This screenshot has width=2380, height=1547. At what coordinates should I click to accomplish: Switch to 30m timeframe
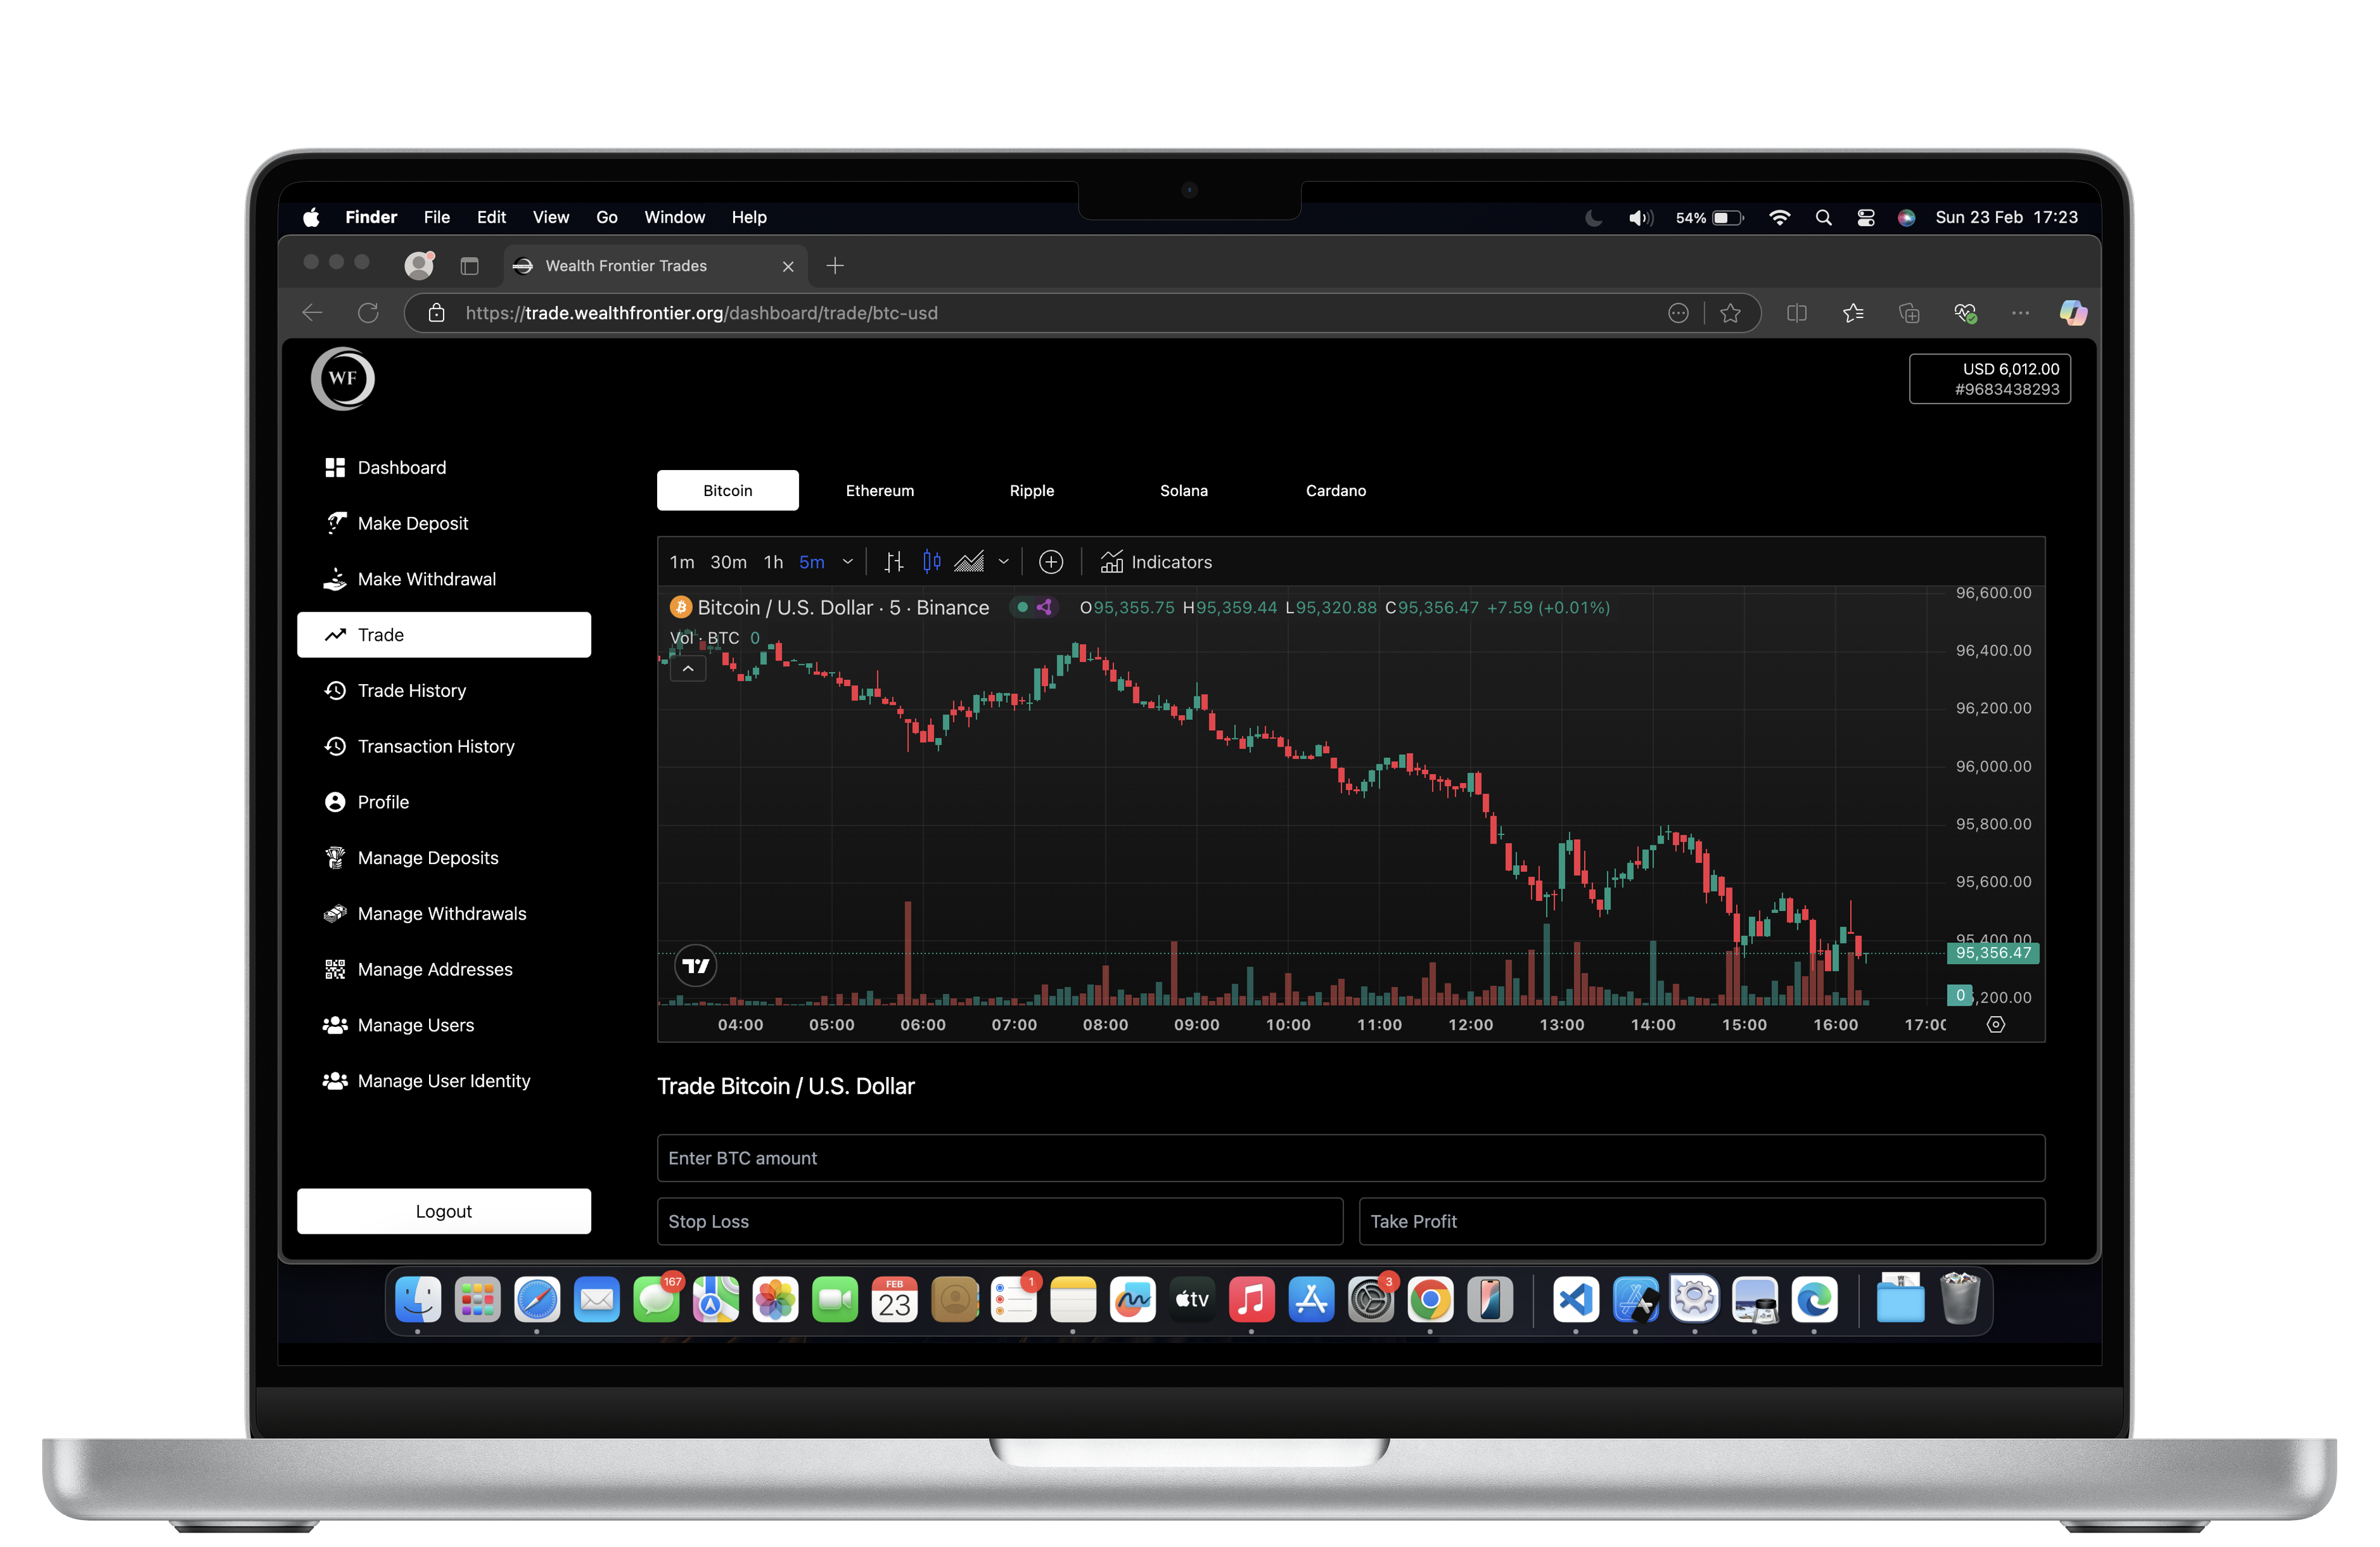728,562
